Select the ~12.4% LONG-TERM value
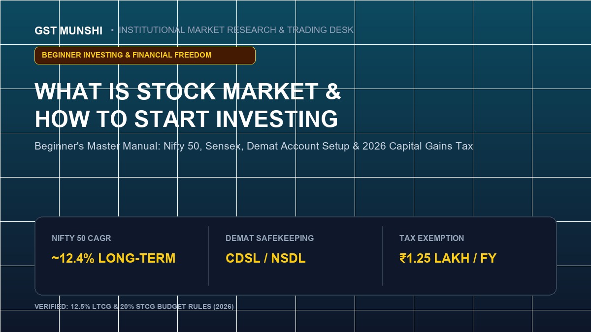 [113, 258]
